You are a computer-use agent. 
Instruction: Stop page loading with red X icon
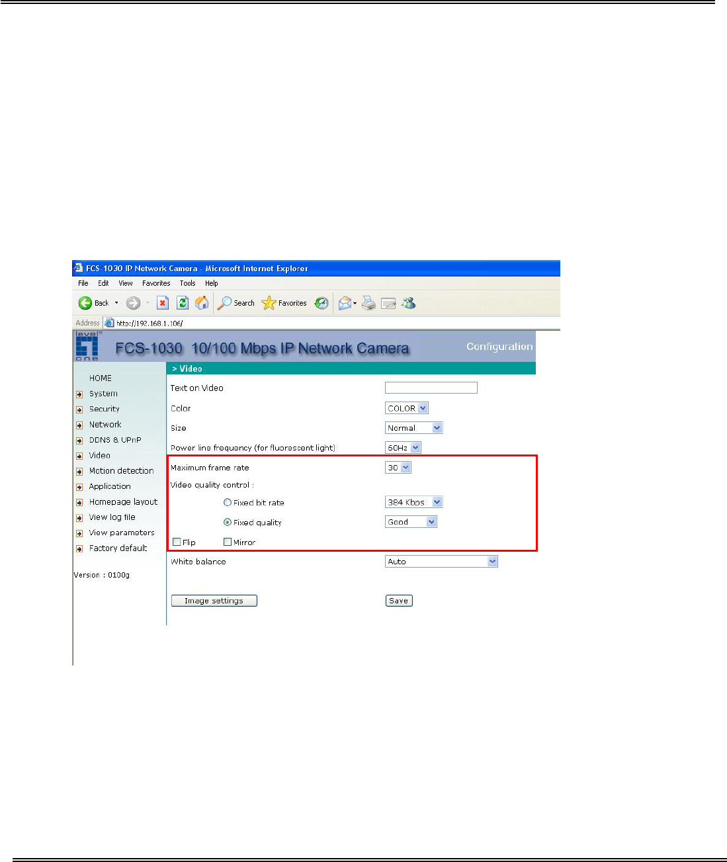point(163,303)
